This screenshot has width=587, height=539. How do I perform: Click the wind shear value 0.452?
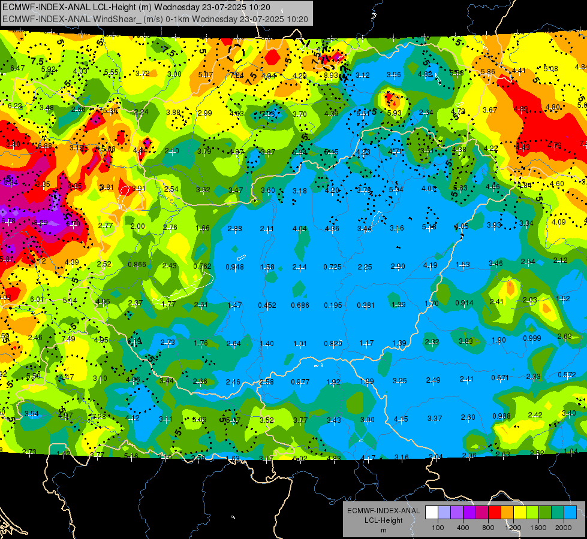click(x=267, y=305)
